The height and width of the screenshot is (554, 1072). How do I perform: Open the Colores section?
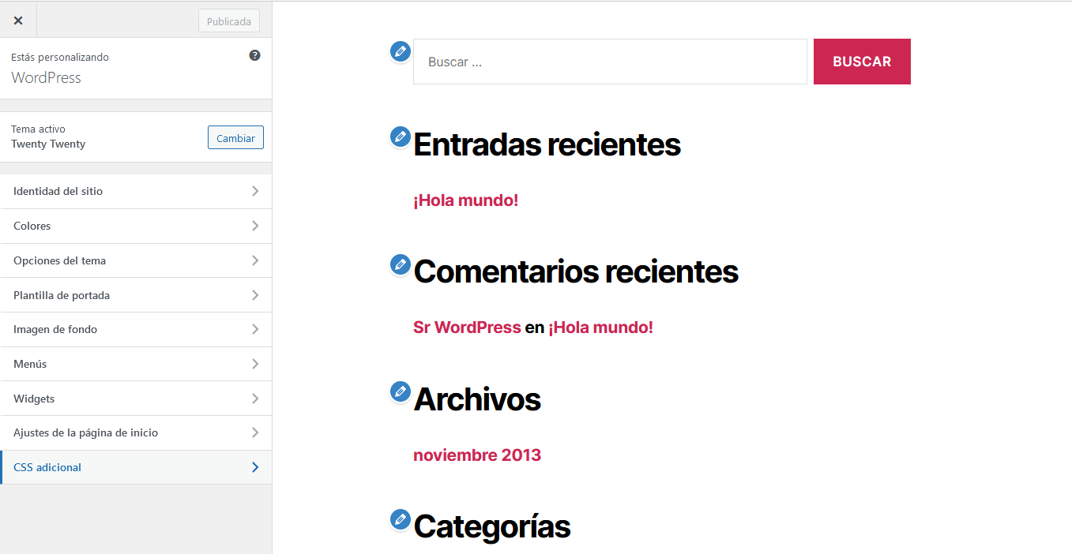(x=136, y=226)
